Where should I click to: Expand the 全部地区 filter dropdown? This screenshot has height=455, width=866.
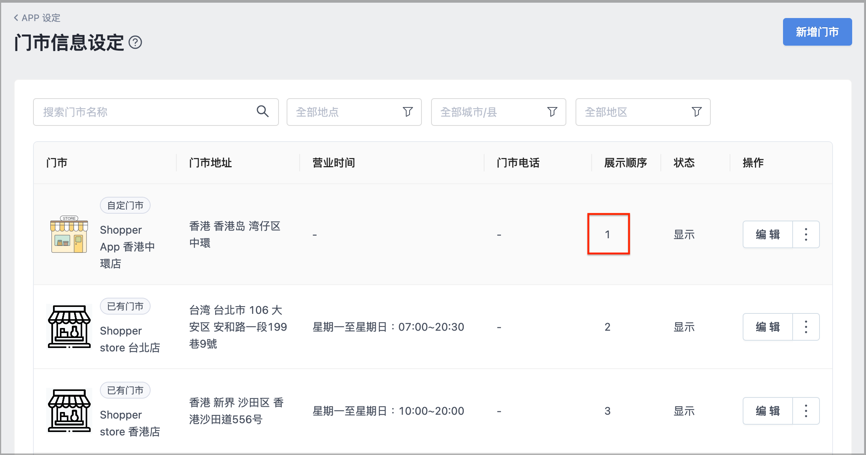(643, 112)
